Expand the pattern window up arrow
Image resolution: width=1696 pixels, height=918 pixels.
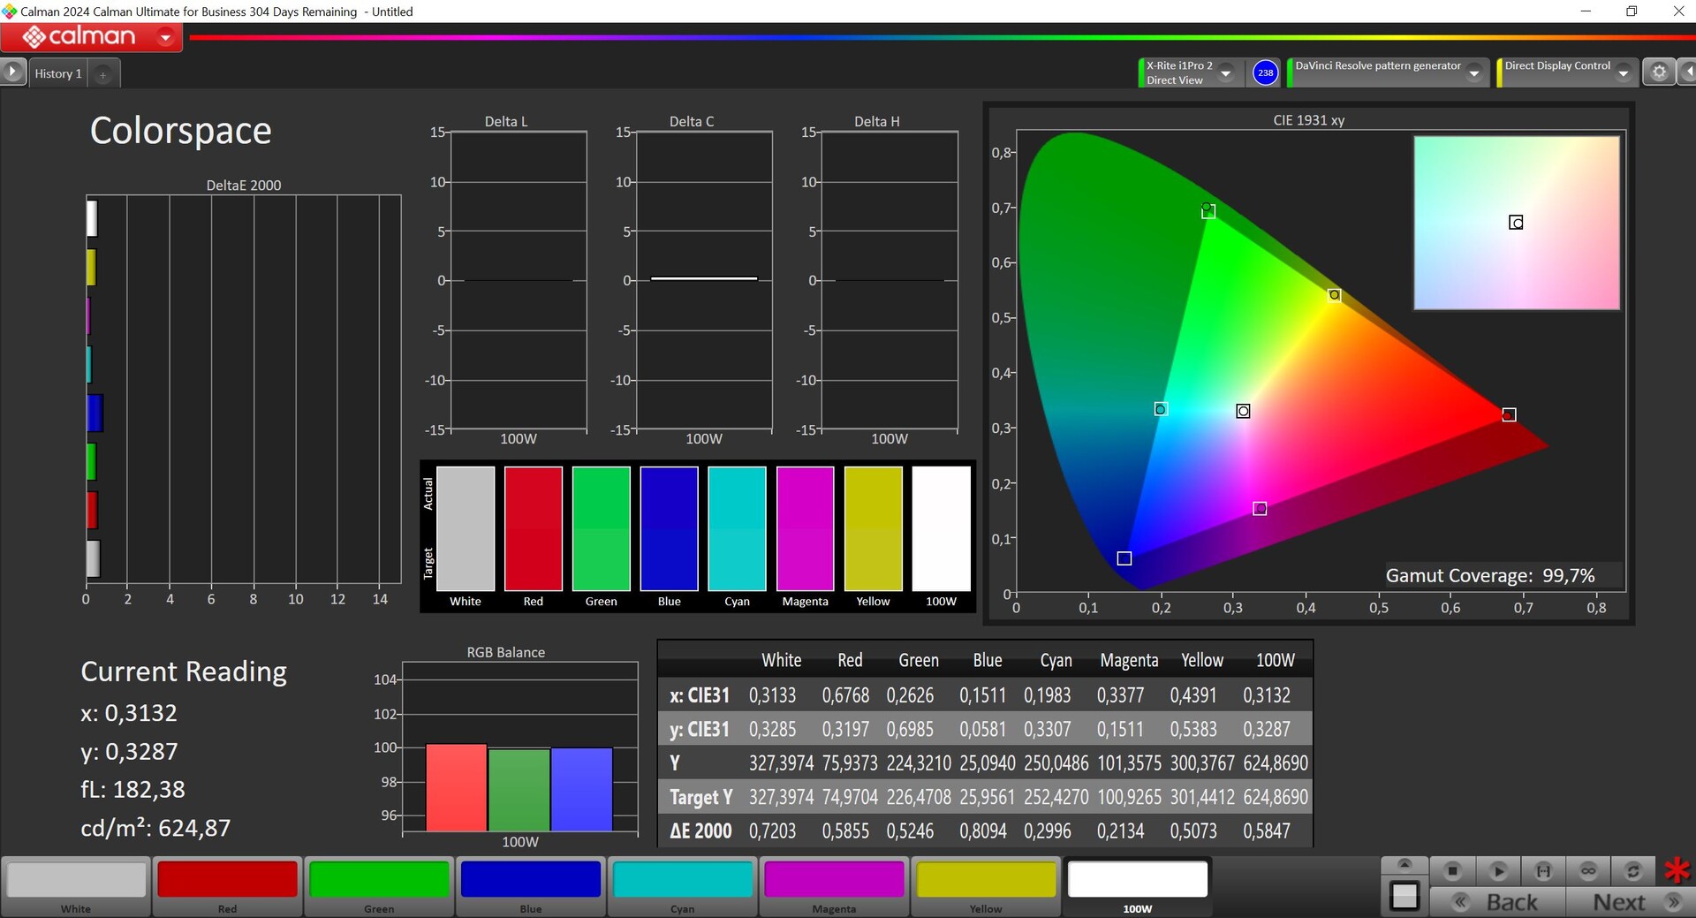(x=1404, y=864)
